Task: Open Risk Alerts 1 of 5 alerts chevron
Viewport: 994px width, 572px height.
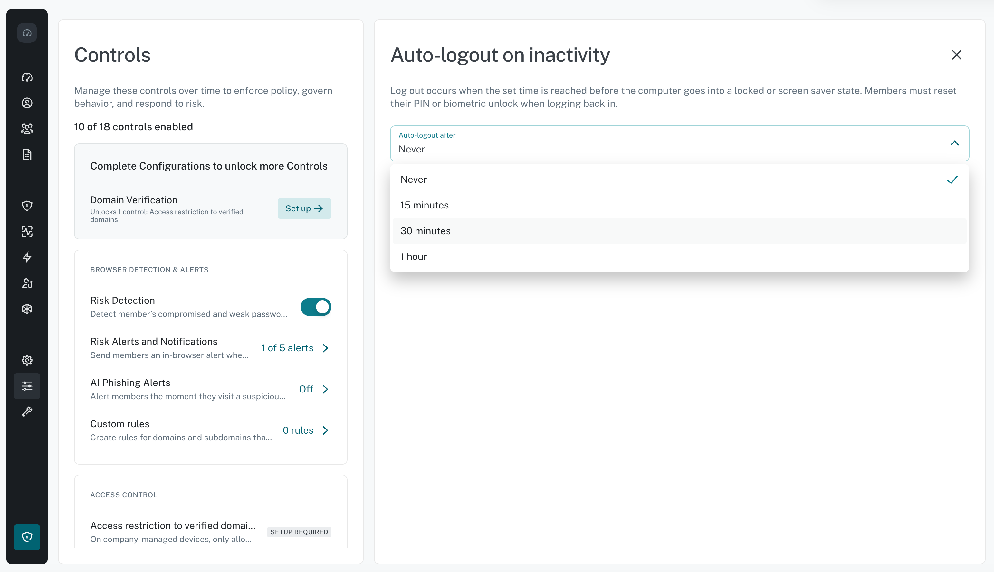Action: pos(325,348)
